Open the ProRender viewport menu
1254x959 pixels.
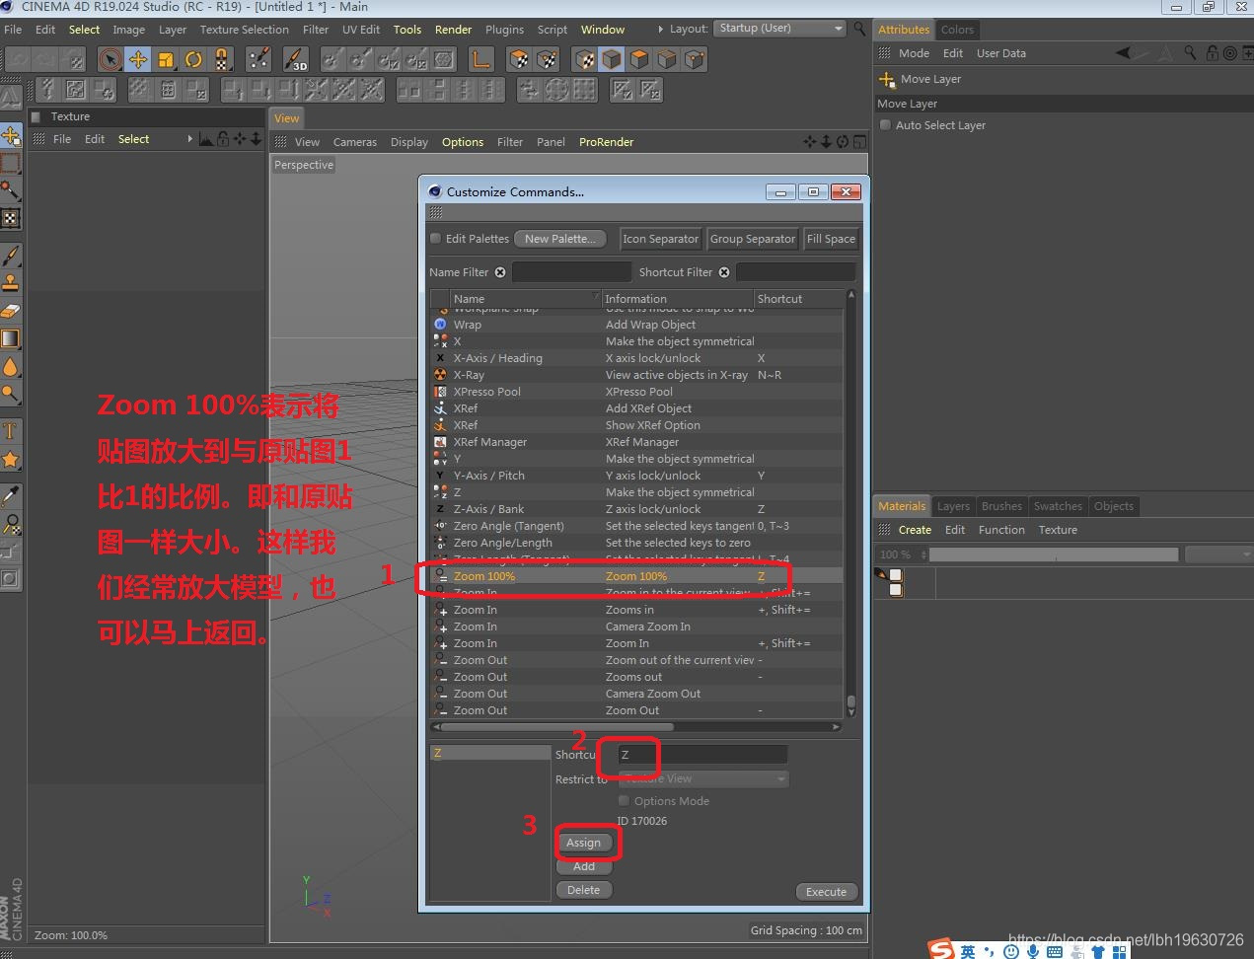[606, 142]
